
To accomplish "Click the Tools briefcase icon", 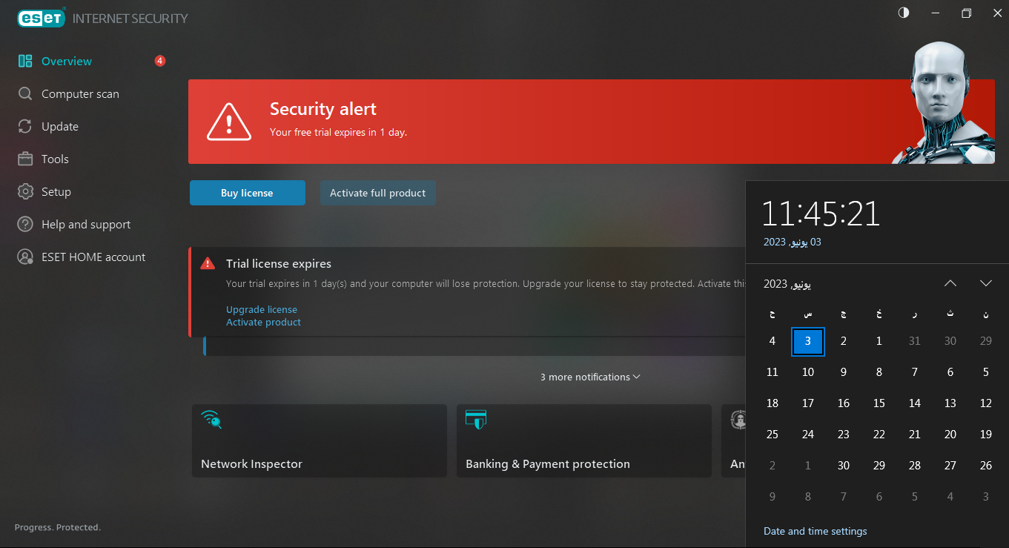I will (25, 159).
